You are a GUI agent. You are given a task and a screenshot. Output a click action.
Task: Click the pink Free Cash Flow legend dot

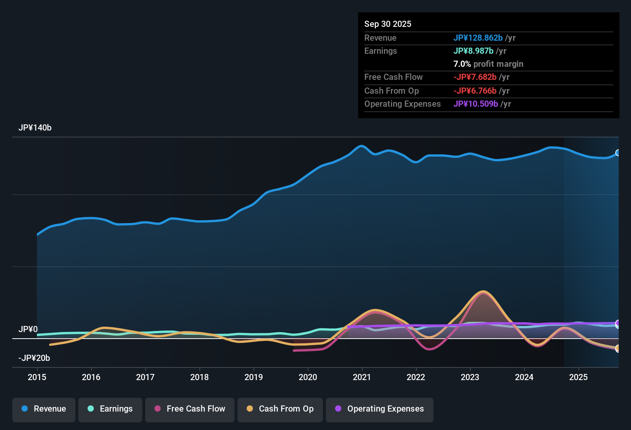[x=157, y=409]
